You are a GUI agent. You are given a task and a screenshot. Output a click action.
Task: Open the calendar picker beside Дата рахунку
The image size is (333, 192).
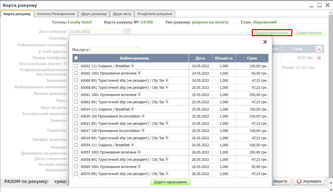click(127, 31)
